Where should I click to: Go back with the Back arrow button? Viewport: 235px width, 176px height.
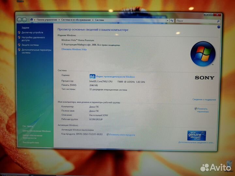pyautogui.click(x=19, y=20)
